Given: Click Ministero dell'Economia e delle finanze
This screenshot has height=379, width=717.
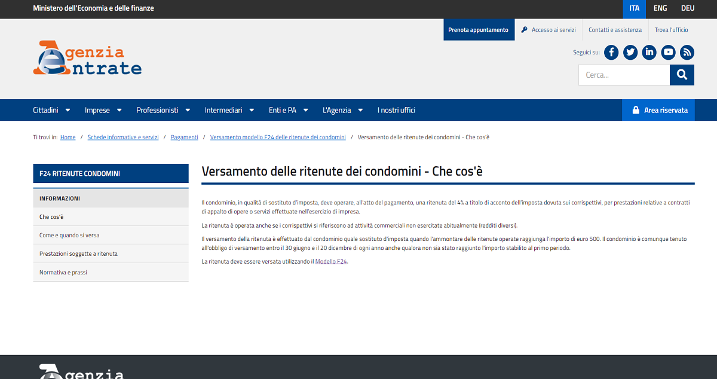Looking at the screenshot, I should pyautogui.click(x=93, y=8).
